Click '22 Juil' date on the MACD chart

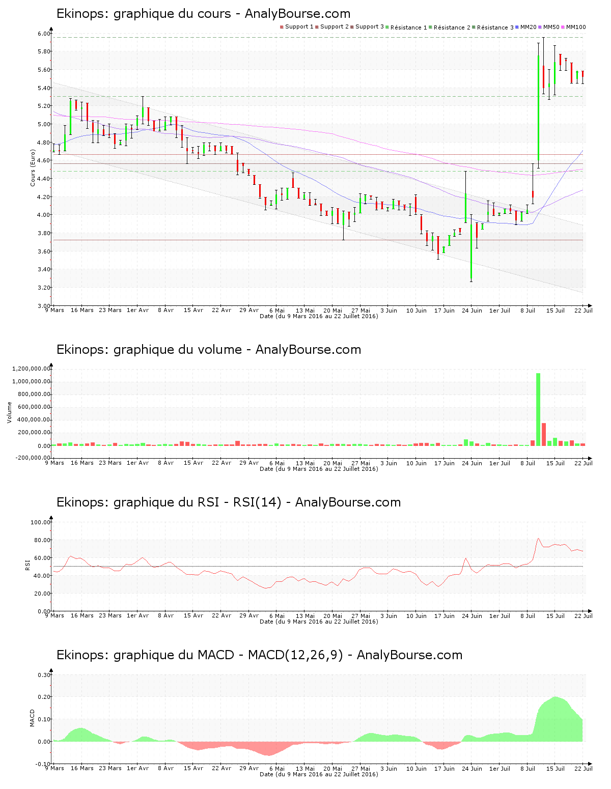[584, 768]
